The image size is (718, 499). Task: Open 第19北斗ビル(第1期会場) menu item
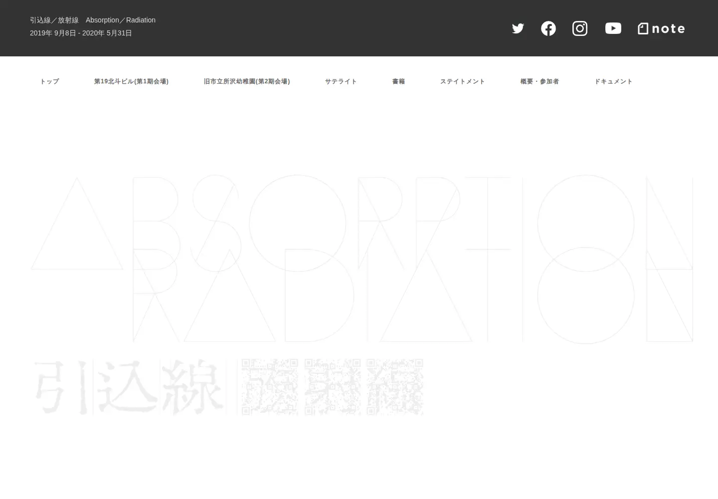pos(131,81)
